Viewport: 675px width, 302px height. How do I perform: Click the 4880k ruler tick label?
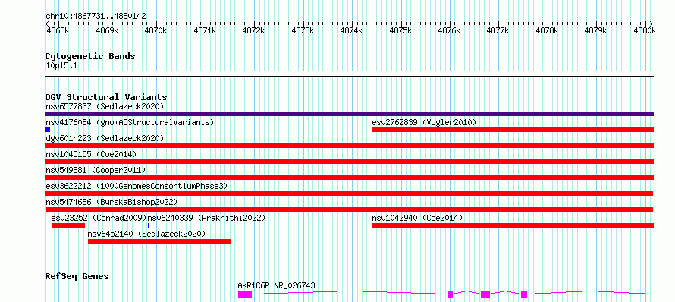(645, 30)
